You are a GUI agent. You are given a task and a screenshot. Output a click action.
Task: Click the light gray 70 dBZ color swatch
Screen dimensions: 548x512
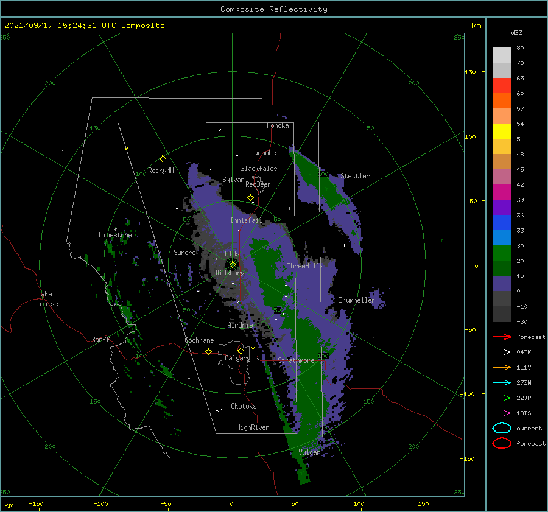coord(502,55)
